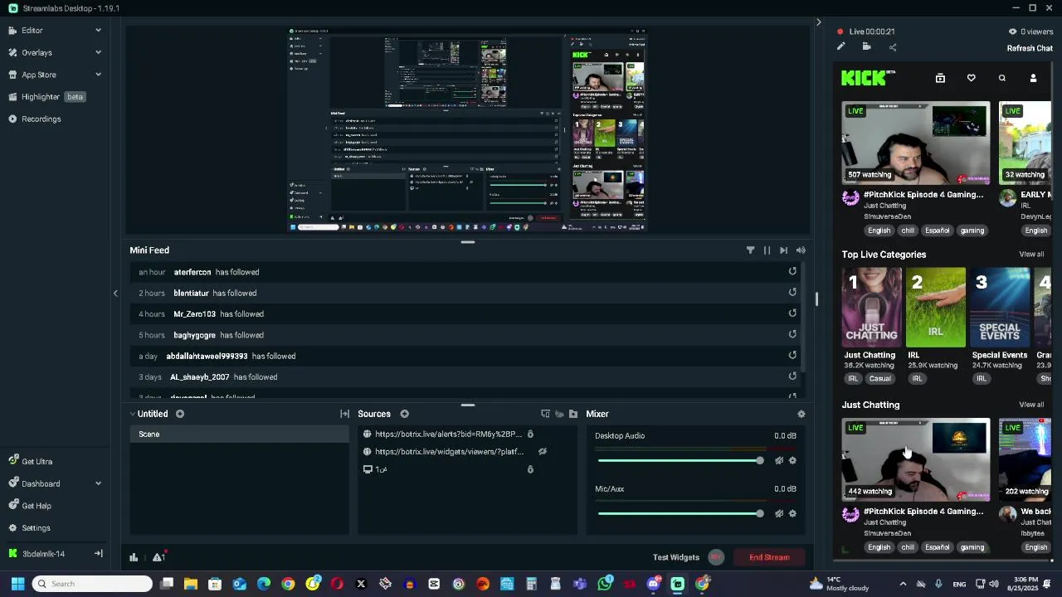The image size is (1062, 597).
Task: Open scene transitions icon
Action: [344, 414]
